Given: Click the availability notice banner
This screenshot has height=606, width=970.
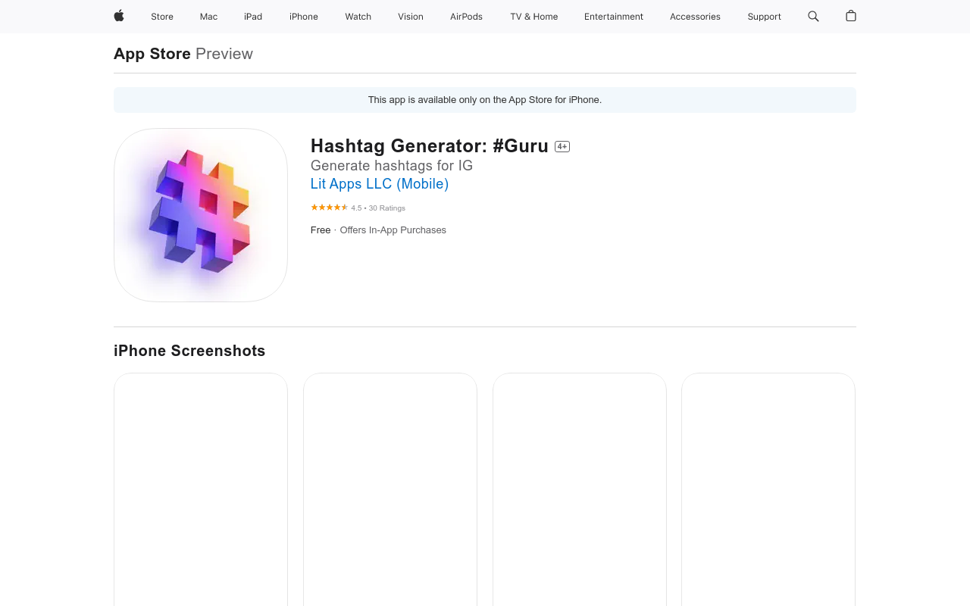Looking at the screenshot, I should pos(485,100).
